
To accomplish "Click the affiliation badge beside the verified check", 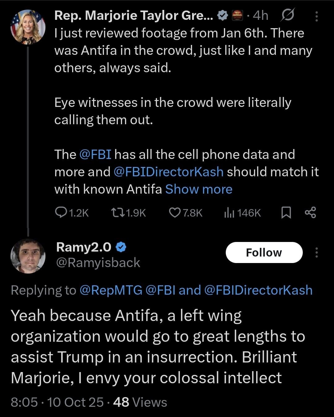I will tap(238, 15).
